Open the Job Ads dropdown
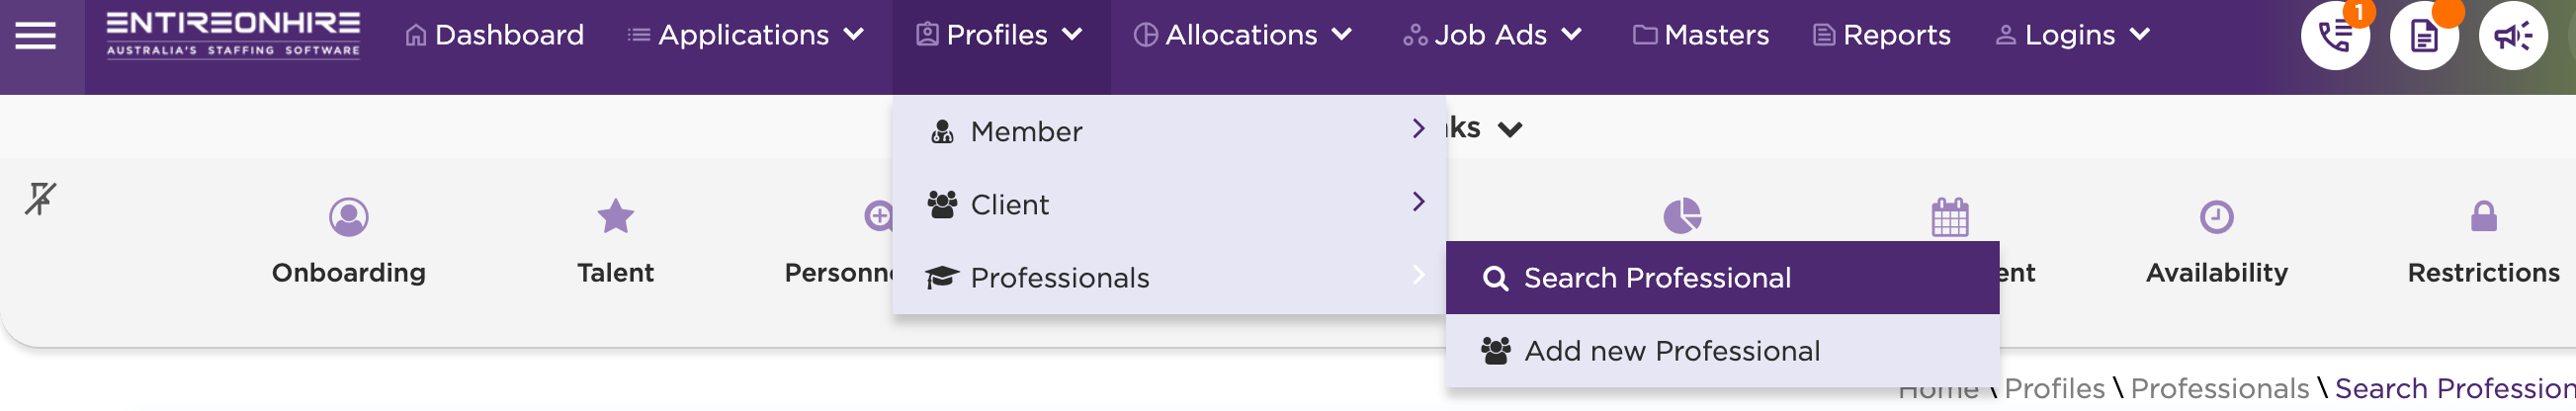 (1493, 35)
